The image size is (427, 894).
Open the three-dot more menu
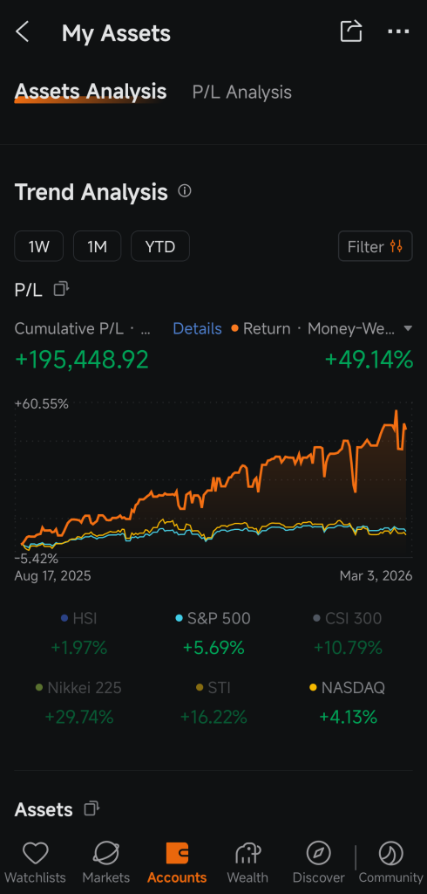click(x=398, y=31)
